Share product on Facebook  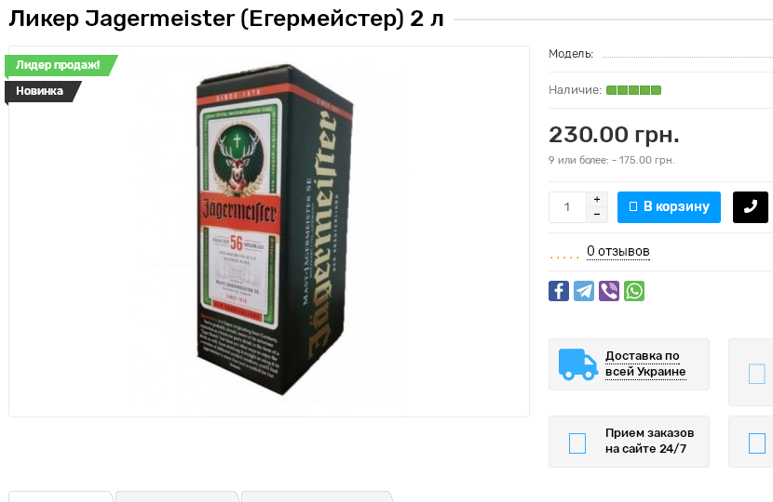tap(559, 291)
